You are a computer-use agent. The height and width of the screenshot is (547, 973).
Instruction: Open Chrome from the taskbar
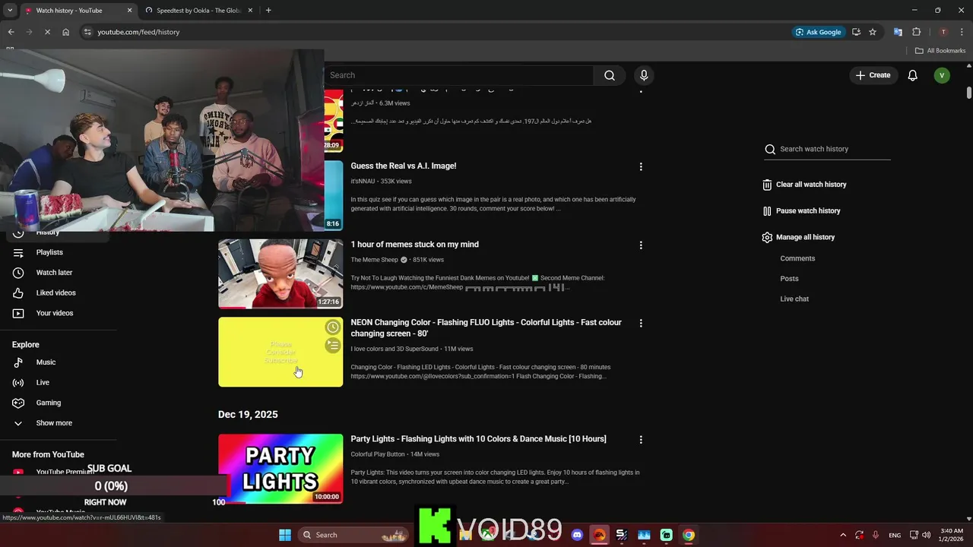[x=688, y=535]
